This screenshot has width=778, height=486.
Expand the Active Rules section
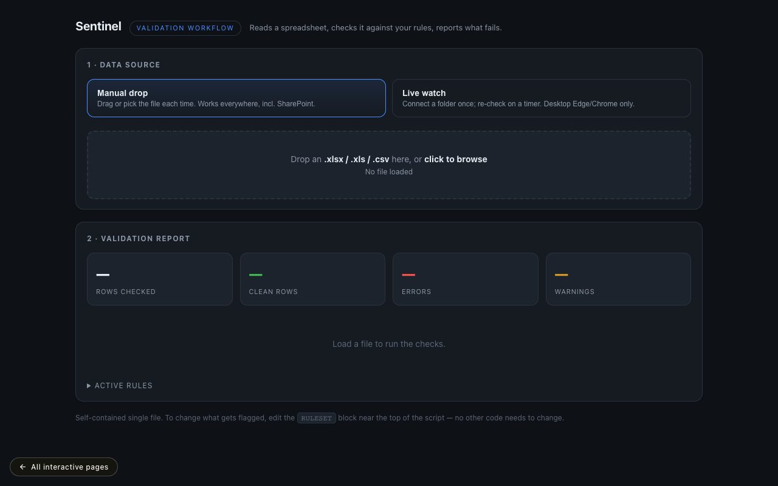pos(120,386)
